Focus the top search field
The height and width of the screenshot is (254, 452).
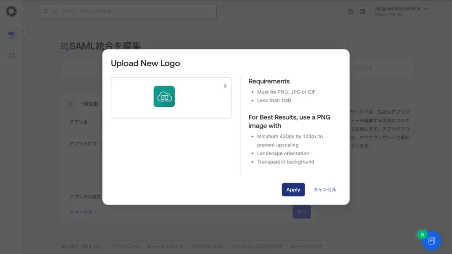coord(128,11)
